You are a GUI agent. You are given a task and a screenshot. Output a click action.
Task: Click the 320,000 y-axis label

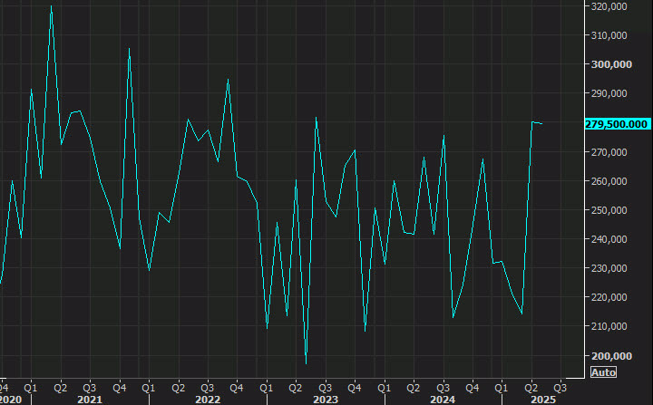[x=609, y=6]
